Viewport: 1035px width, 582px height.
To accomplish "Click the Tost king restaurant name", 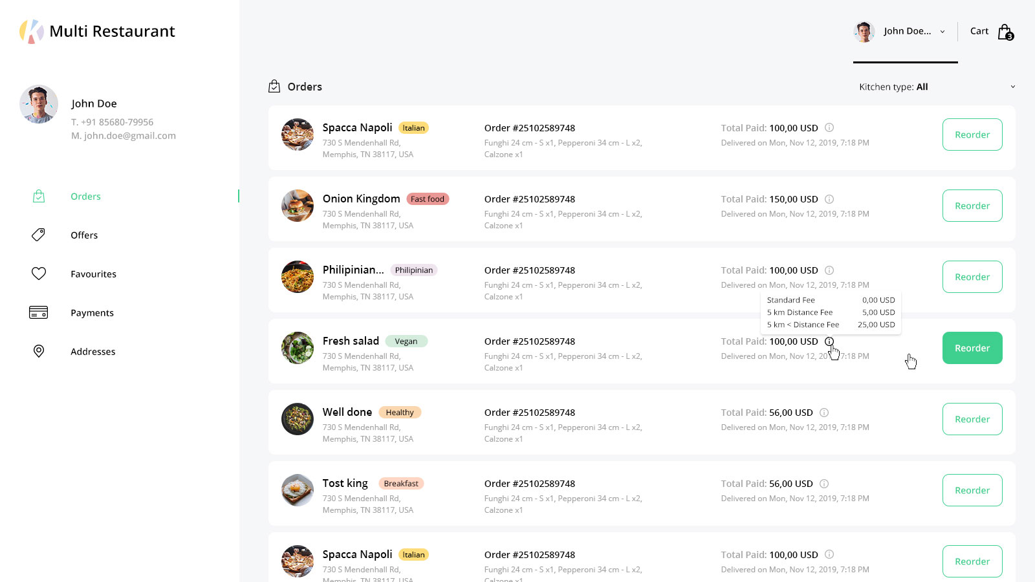I will [x=345, y=483].
